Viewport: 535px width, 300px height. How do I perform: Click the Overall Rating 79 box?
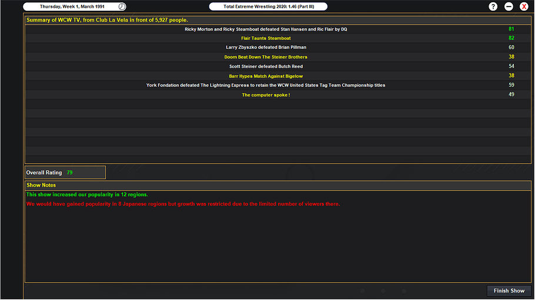[65, 173]
